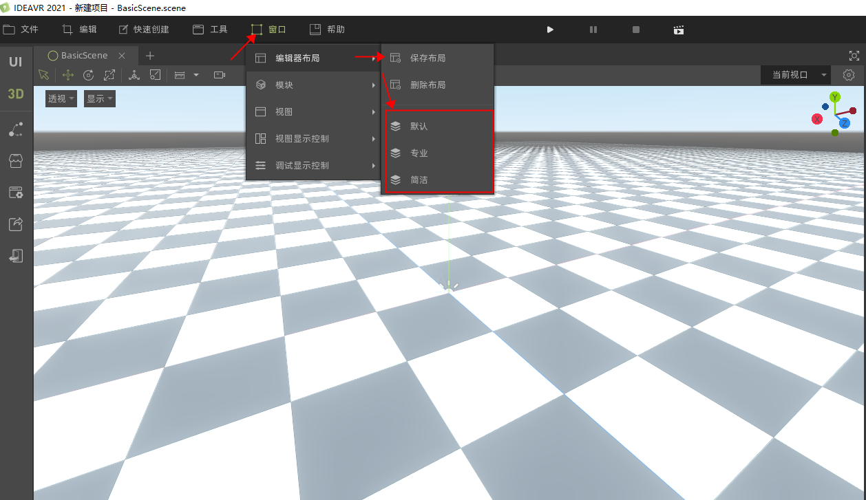Activate the rotate tool
The image size is (866, 500).
coord(88,75)
